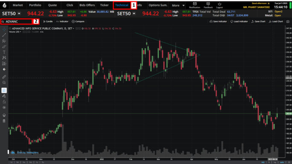Set chart range to 5d
Image resolution: width=292 pixels, height=164 pixels.
click(18, 162)
